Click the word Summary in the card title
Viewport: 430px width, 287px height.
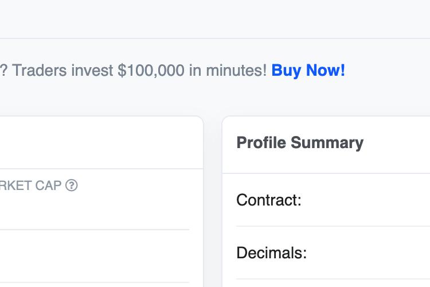327,143
